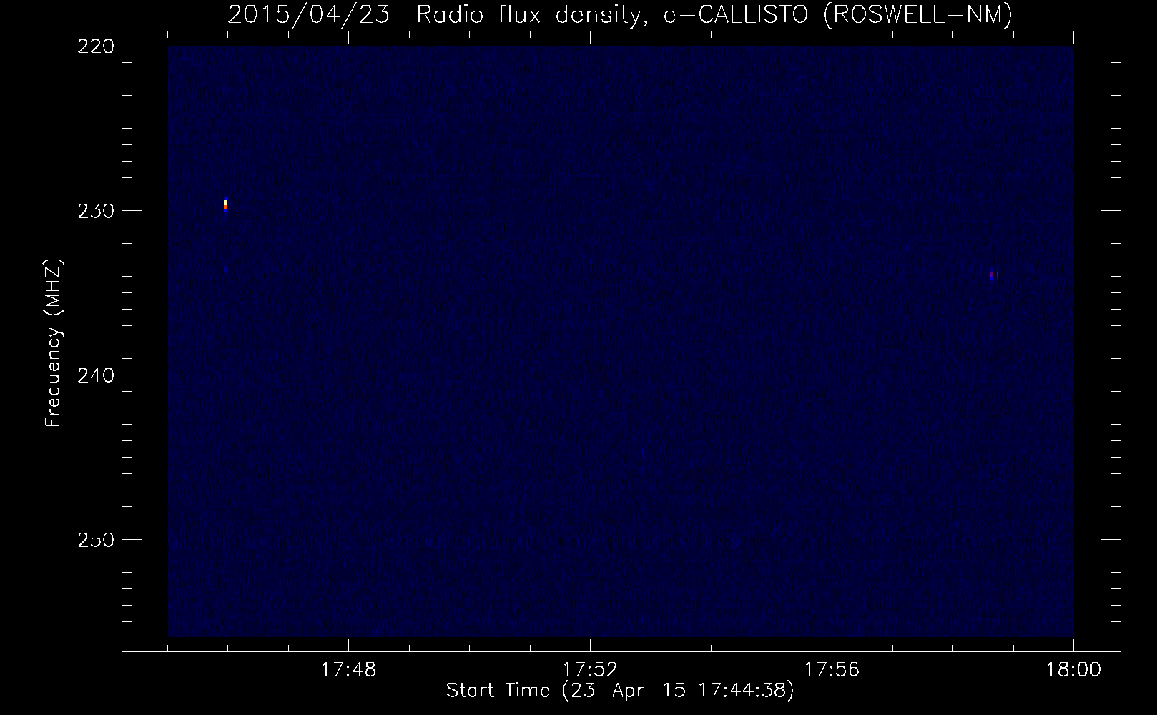Click the 18:00 time tick label
Screen dimensions: 1157x715
[x=1073, y=670]
